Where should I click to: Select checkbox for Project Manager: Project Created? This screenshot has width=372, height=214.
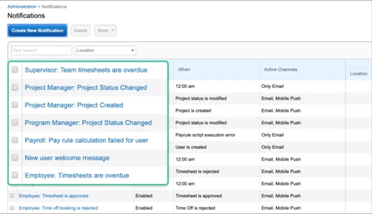tap(15, 105)
